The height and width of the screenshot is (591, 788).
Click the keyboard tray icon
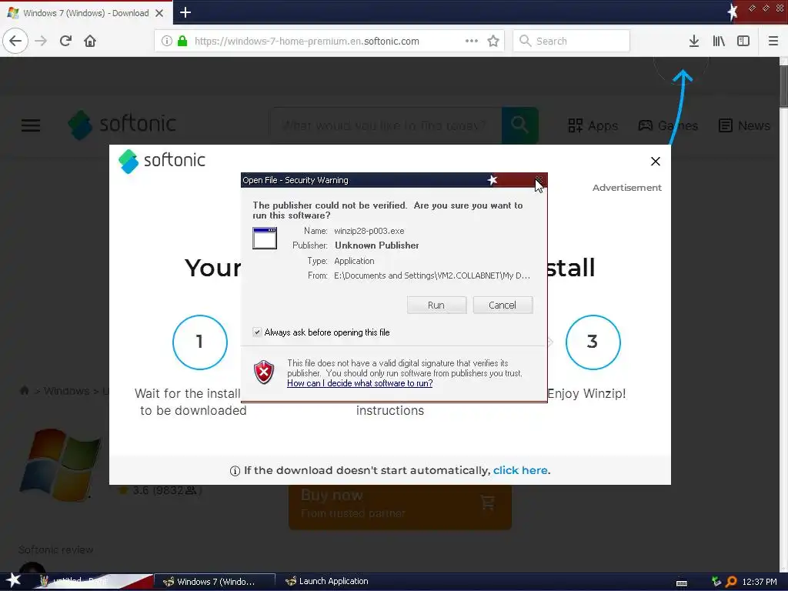tap(682, 583)
